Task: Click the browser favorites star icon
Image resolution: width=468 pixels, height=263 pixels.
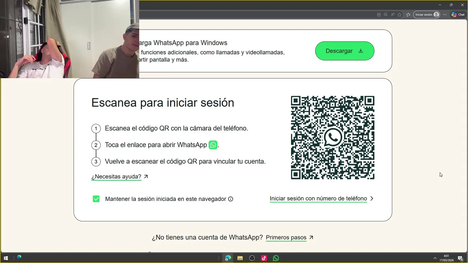Action: click(400, 15)
